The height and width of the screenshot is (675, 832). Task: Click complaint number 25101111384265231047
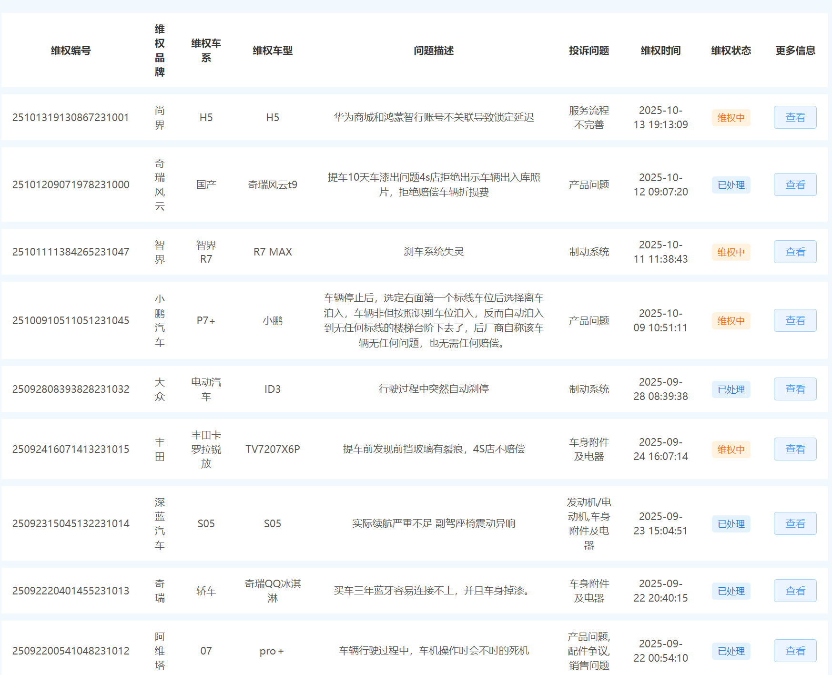71,252
